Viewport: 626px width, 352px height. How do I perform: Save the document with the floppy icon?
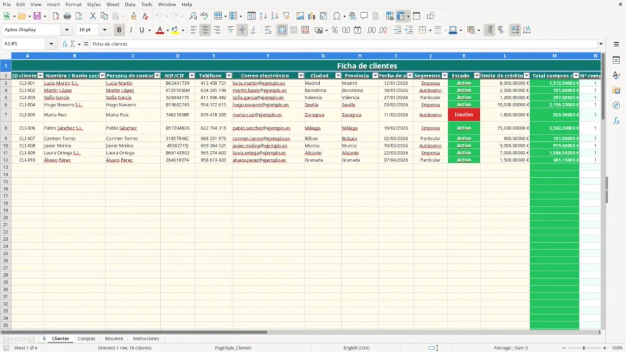(x=37, y=16)
